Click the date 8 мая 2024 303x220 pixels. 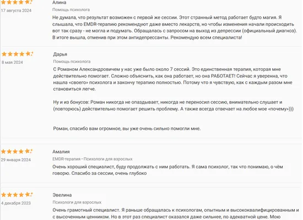pos(12,62)
